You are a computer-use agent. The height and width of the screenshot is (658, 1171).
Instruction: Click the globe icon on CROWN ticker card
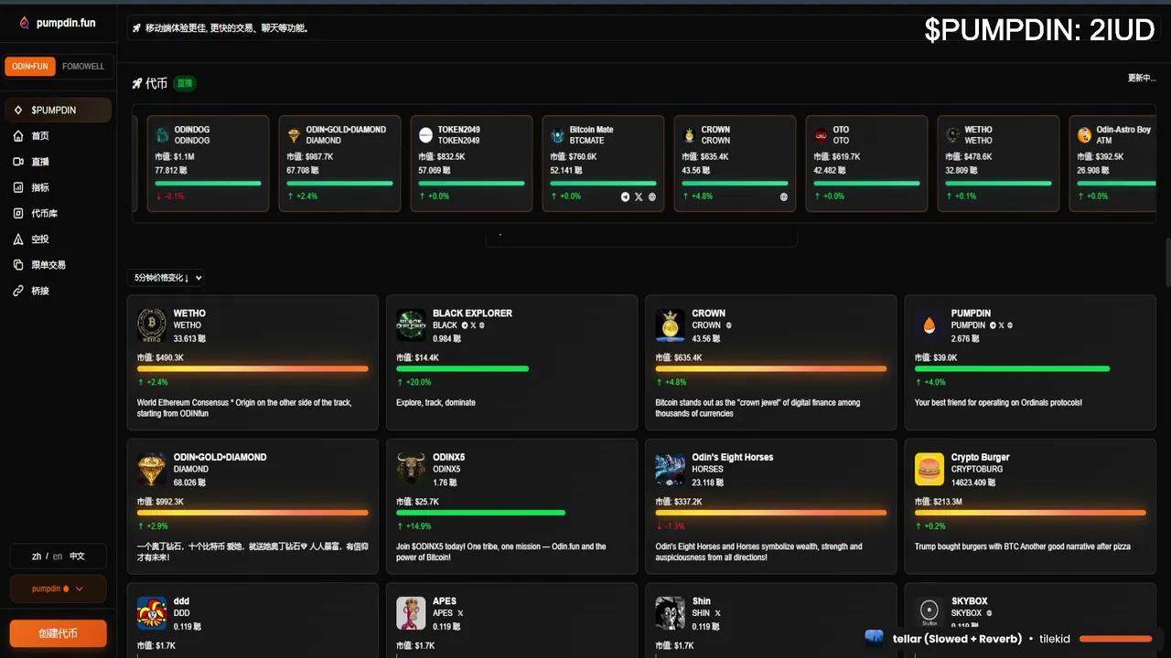pyautogui.click(x=784, y=196)
